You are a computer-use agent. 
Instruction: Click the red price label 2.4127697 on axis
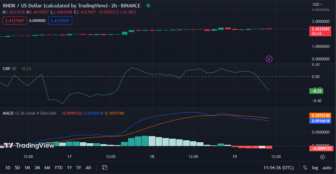coord(320,31)
